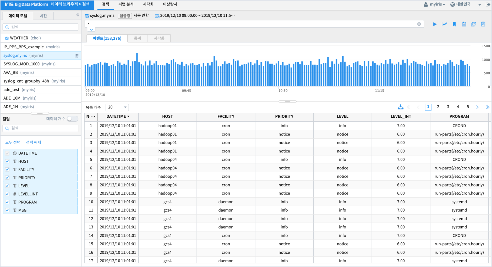Uncheck the LEVEL_INT column checkbox
Image resolution: width=492 pixels, height=267 pixels.
7,194
